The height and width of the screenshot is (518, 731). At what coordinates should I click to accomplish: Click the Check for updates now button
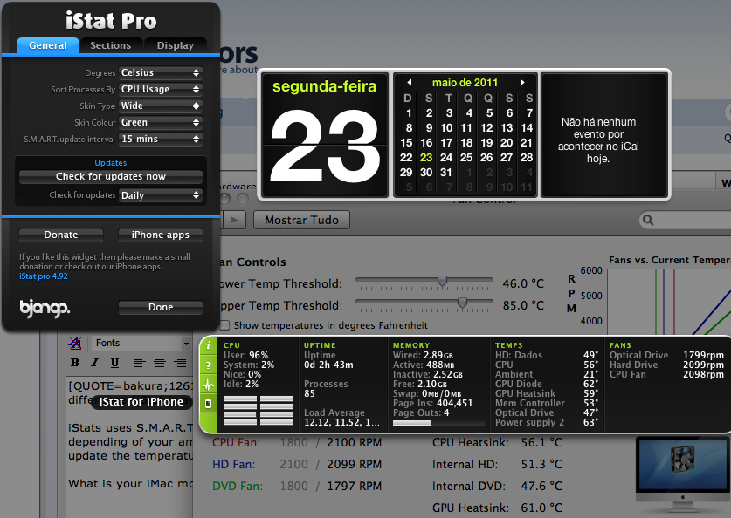pos(111,176)
